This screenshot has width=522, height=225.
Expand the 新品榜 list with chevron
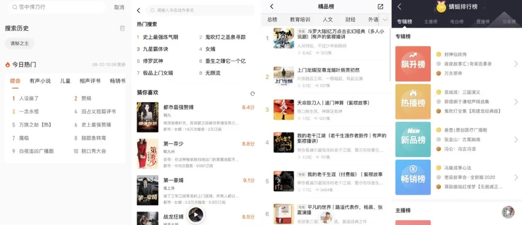pyautogui.click(x=516, y=140)
